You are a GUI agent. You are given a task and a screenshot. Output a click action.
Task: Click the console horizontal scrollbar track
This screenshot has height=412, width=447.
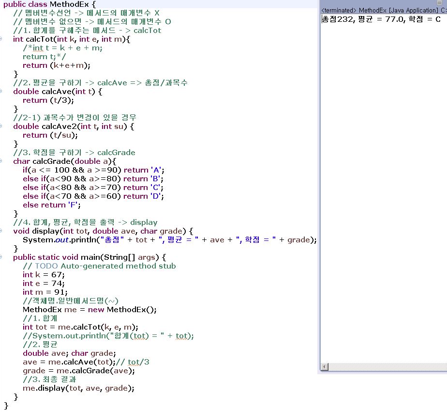tap(387, 366)
